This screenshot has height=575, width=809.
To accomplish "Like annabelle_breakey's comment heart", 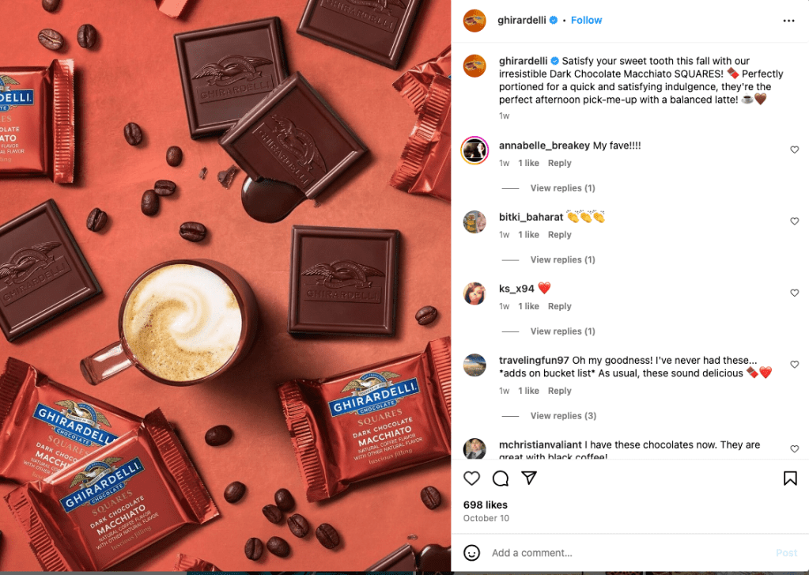I will click(795, 149).
